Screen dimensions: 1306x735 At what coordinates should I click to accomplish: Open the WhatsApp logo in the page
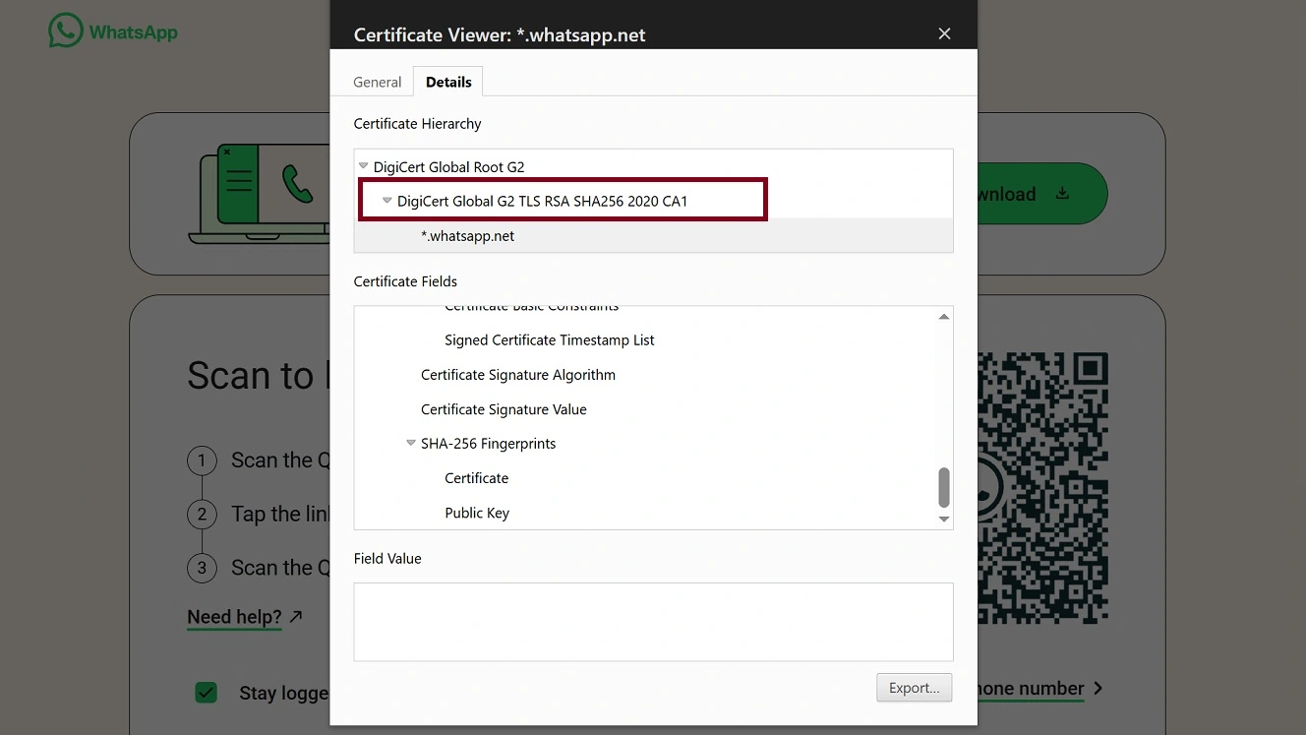click(x=113, y=31)
